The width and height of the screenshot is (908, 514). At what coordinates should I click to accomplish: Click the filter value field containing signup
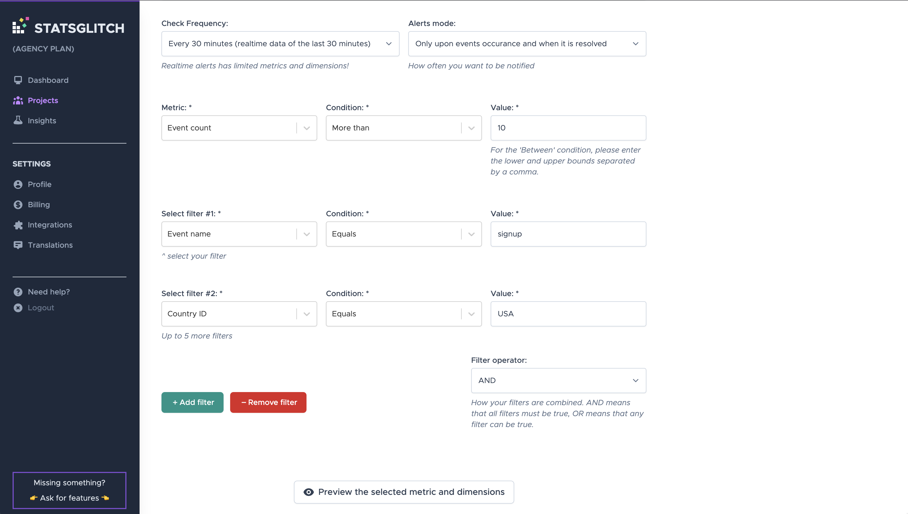tap(568, 234)
